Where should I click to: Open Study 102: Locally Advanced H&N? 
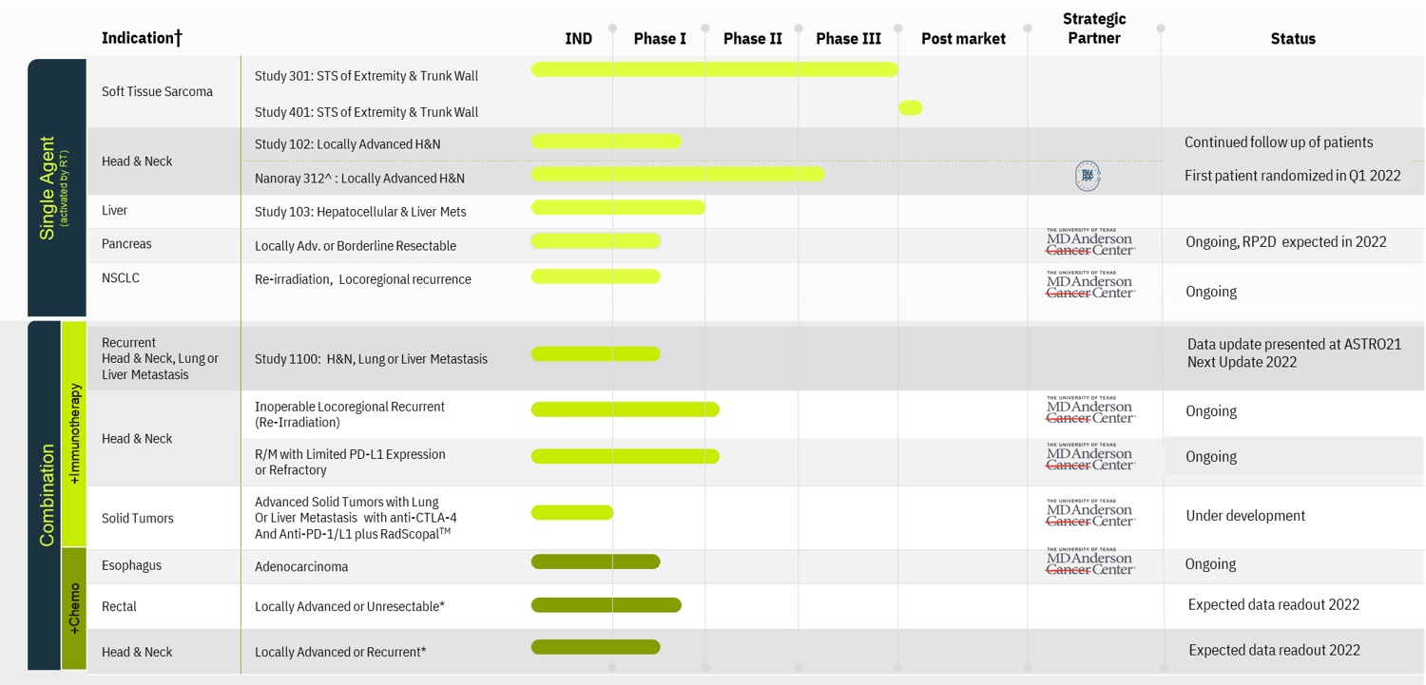pyautogui.click(x=347, y=144)
